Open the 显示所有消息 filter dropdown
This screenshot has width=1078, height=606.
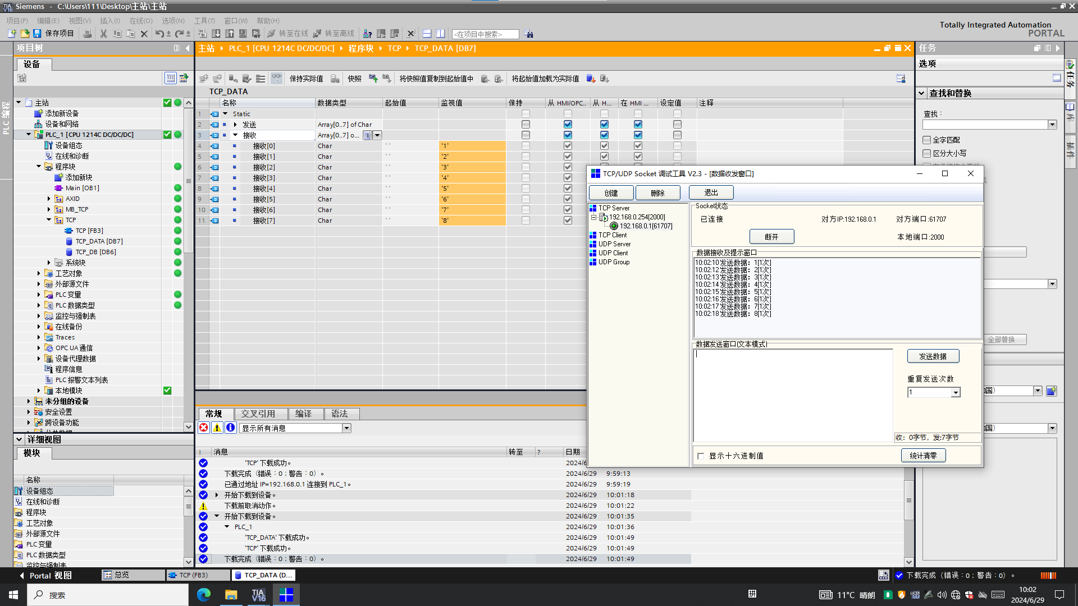pos(346,428)
